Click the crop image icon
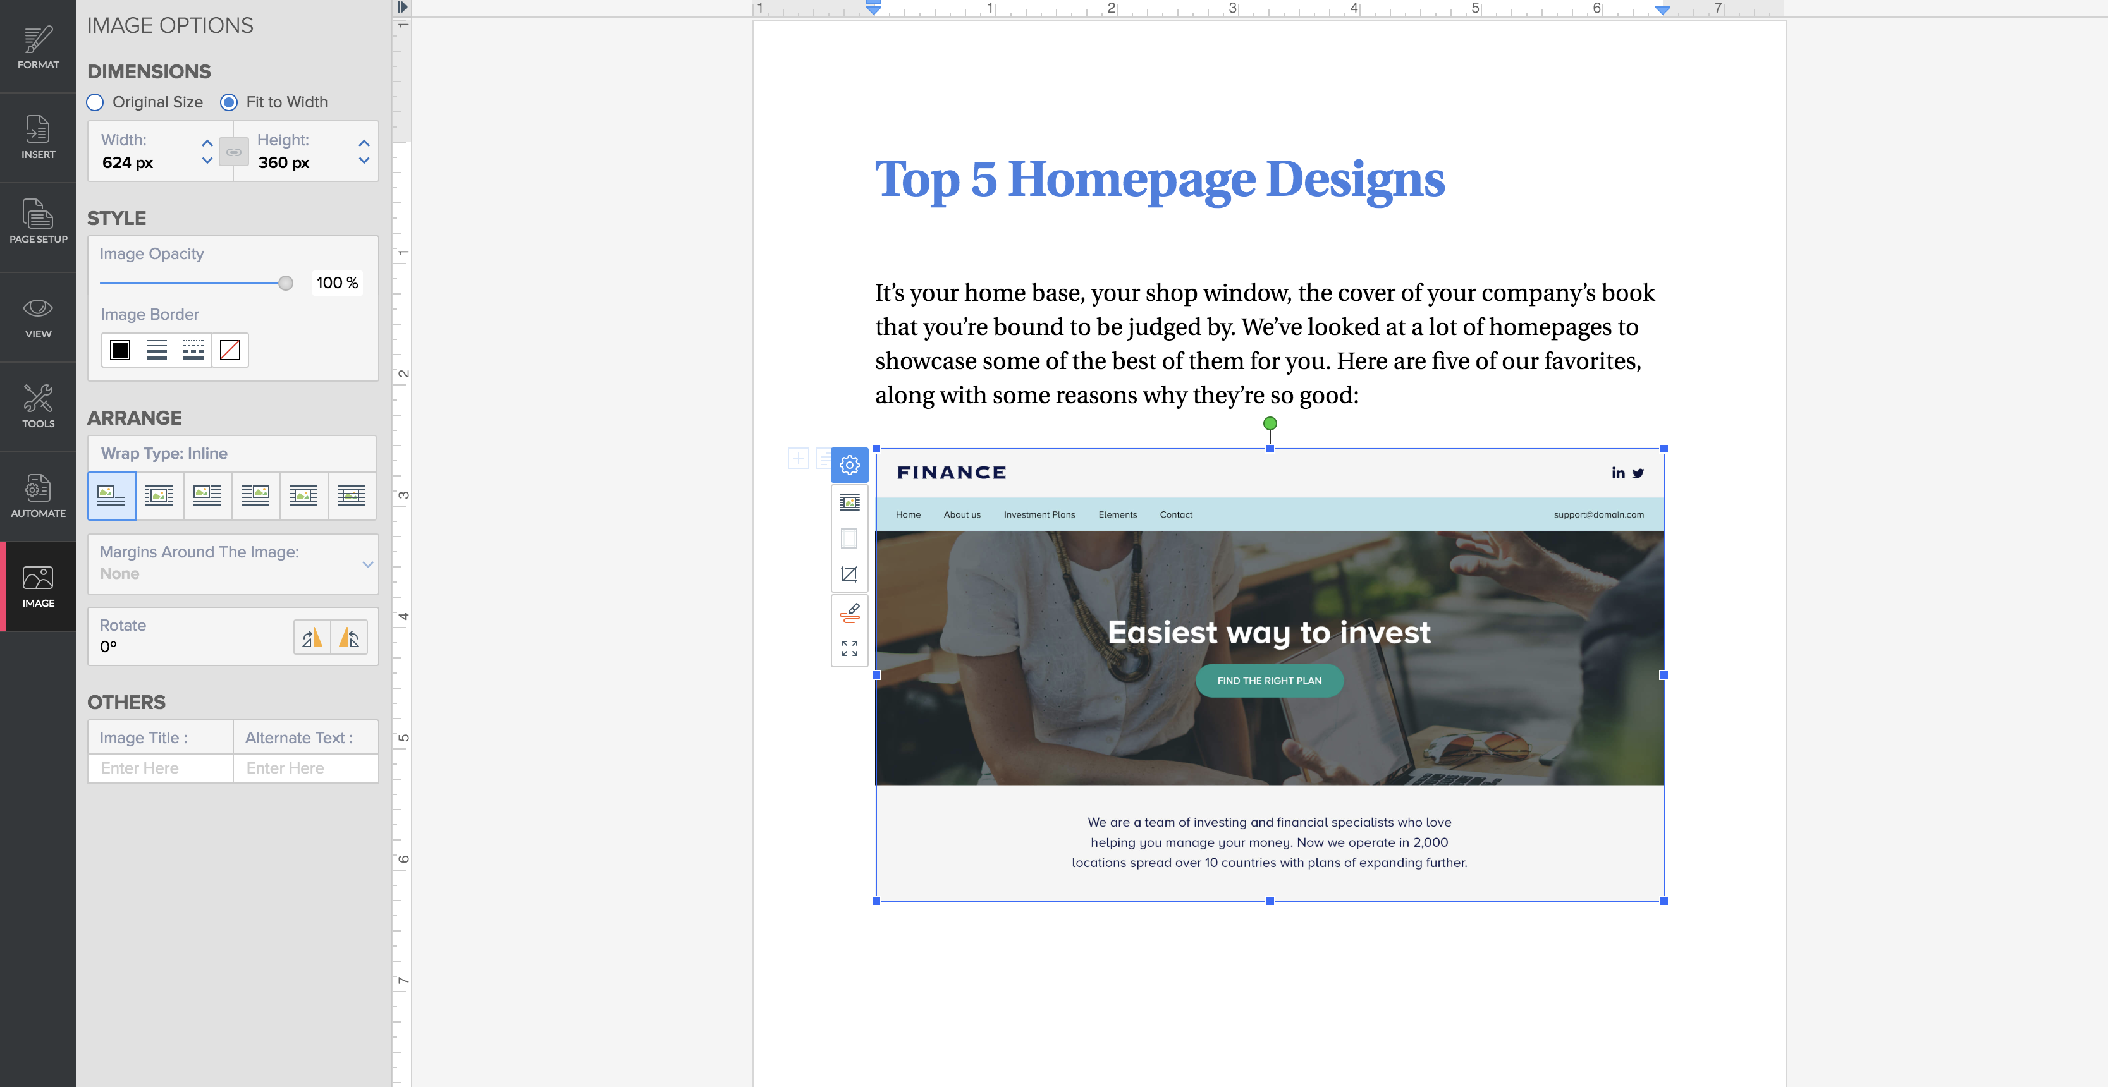 tap(849, 574)
